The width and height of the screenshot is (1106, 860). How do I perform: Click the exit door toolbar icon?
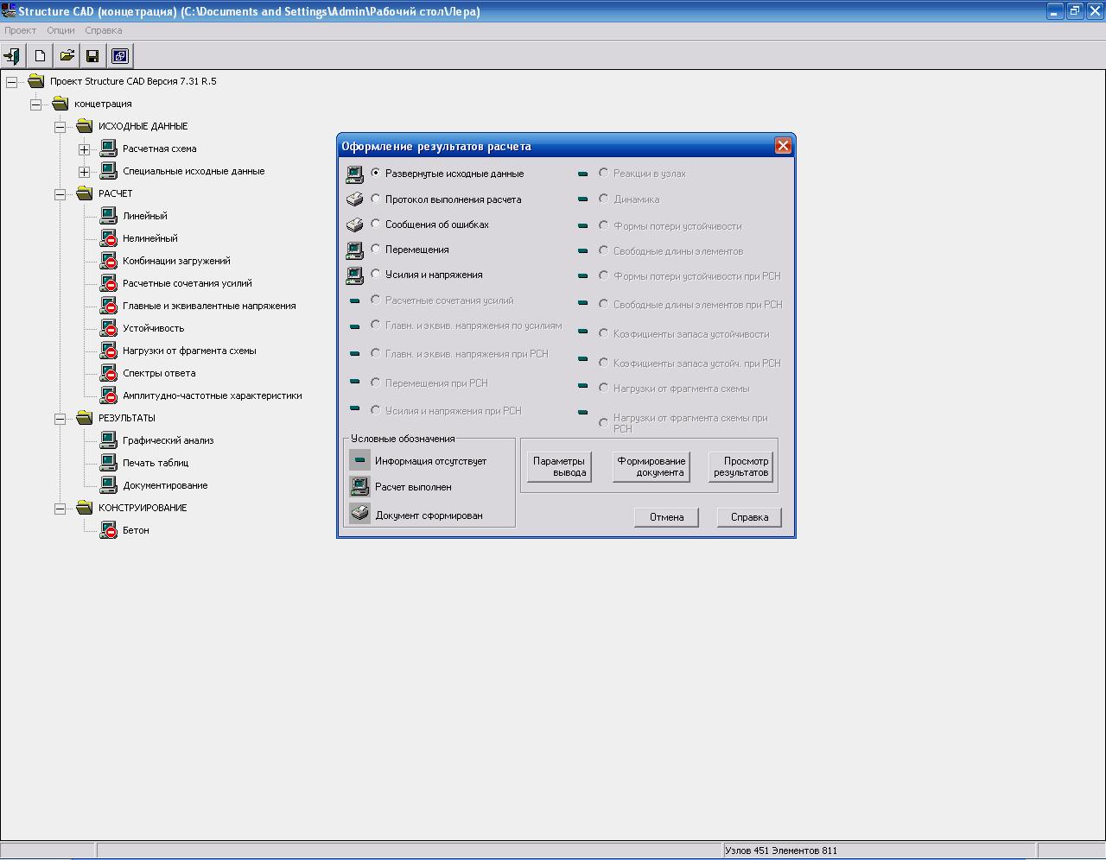coord(13,56)
